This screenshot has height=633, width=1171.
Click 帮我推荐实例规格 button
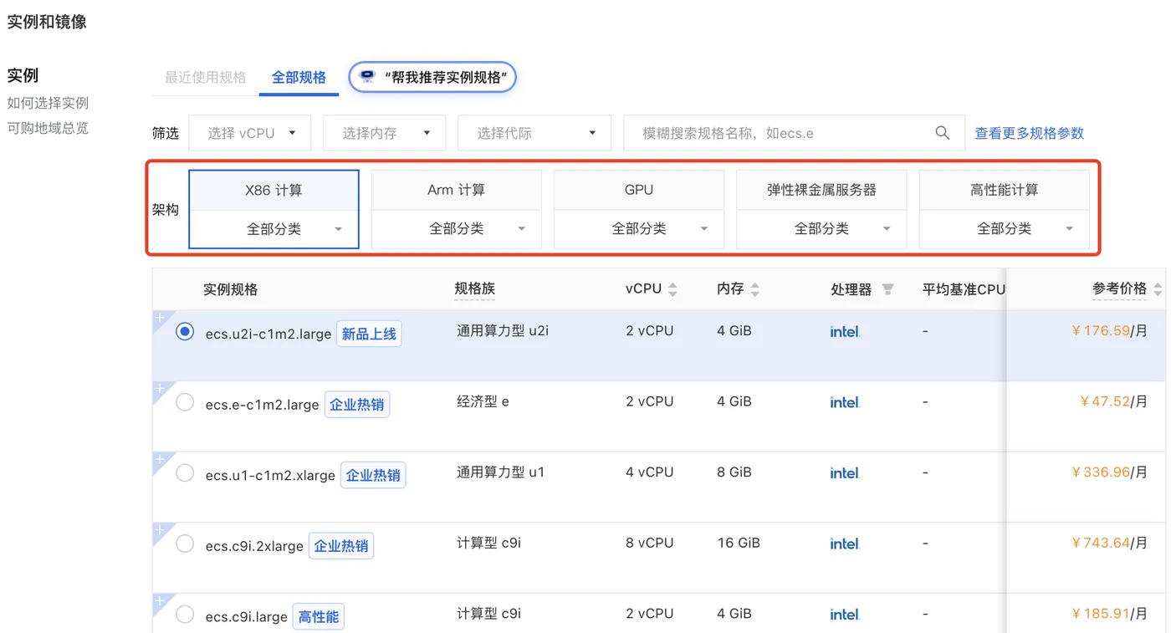(x=432, y=77)
